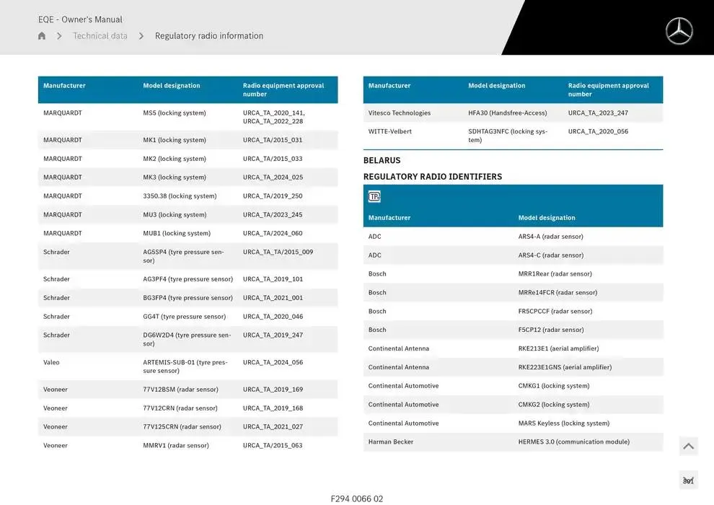Select the Regulatory radio information breadcrumb
Screen dimensions: 714x505
[x=209, y=36]
